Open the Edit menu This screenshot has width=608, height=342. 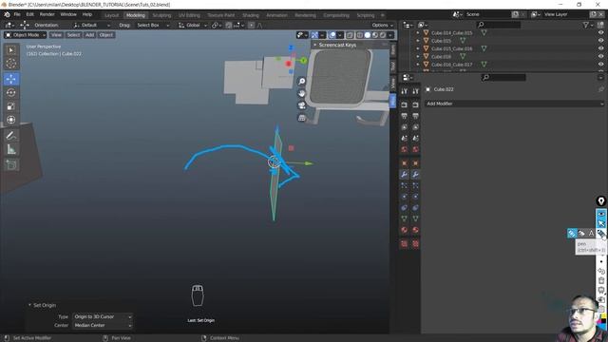click(30, 14)
